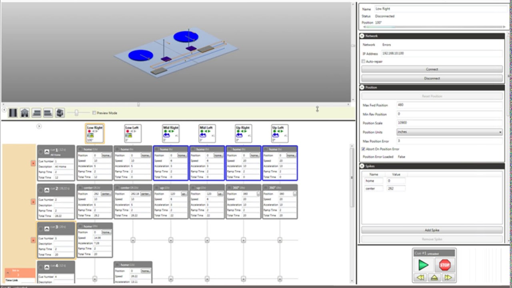Collapse Cue 2 with its up-chevron button
512x288 pixels.
pos(47,190)
